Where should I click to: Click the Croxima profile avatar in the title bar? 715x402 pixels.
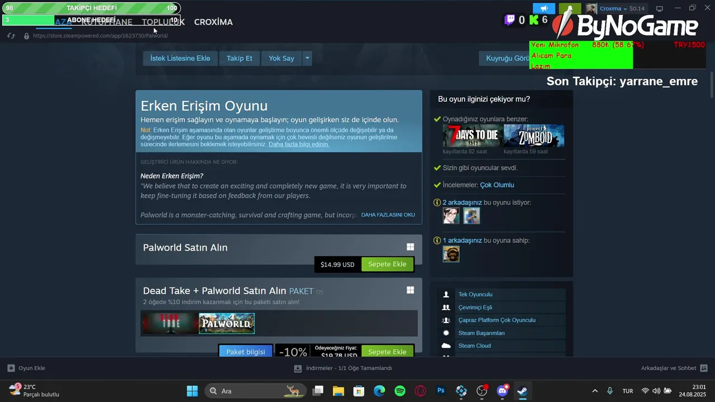click(591, 8)
